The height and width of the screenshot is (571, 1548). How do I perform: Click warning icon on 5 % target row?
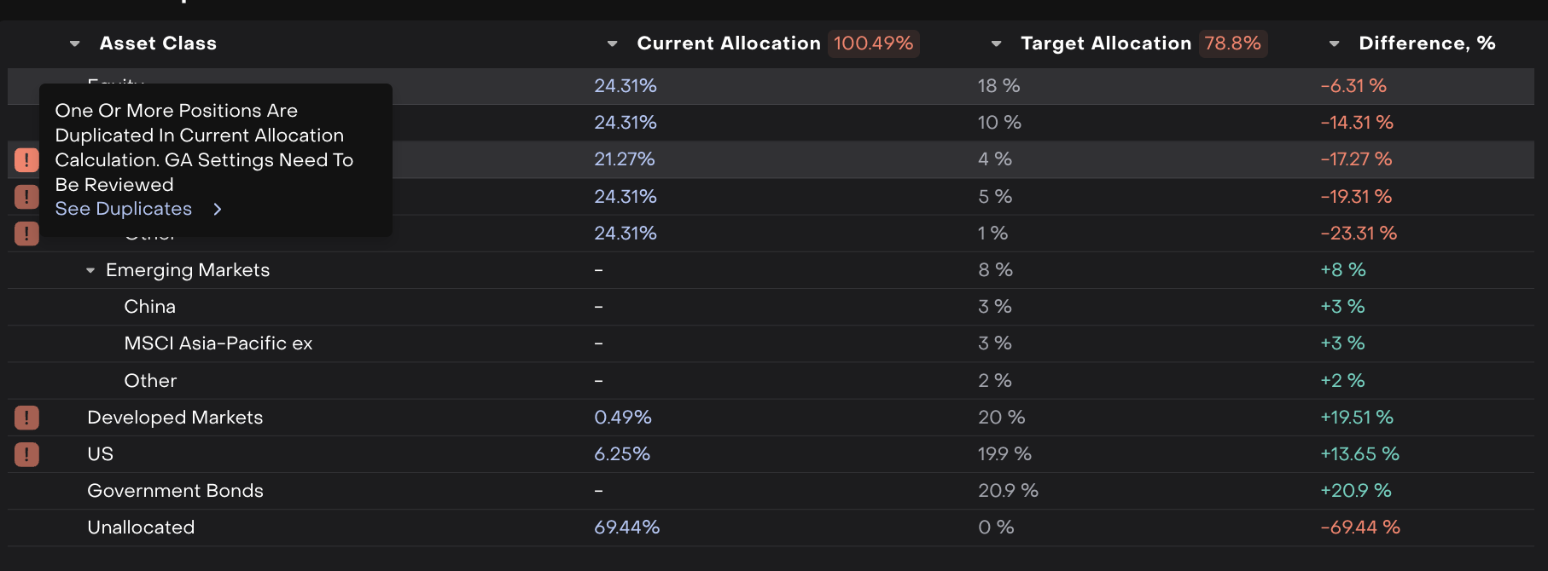(26, 197)
